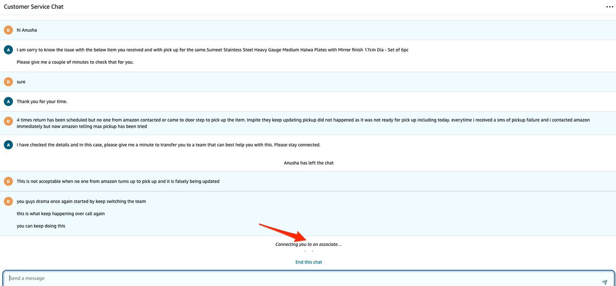Click 'Connecting you to an associate...' status
This screenshot has height=286, width=616.
point(309,244)
